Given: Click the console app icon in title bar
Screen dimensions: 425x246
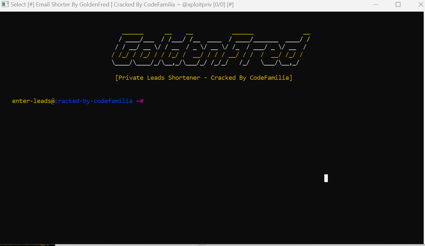Looking at the screenshot, I should (5, 5).
